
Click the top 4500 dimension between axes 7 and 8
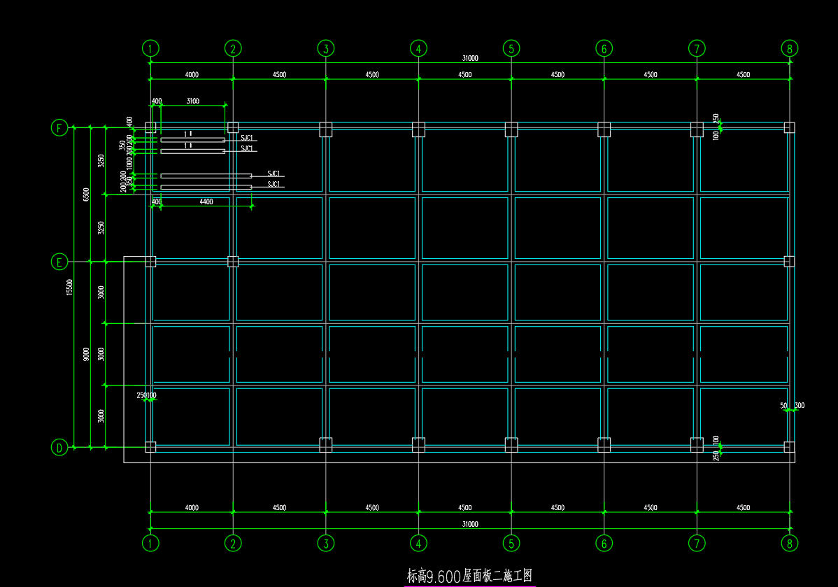pos(744,75)
